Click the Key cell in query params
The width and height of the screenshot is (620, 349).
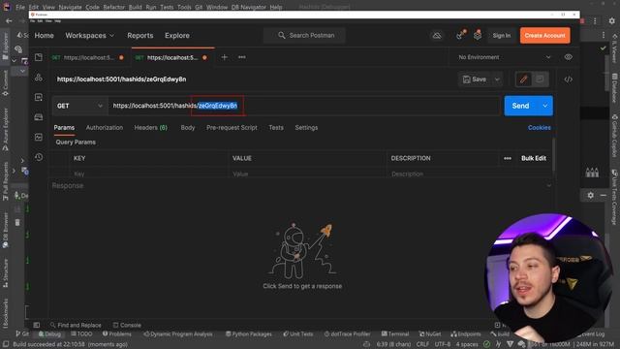click(x=149, y=174)
